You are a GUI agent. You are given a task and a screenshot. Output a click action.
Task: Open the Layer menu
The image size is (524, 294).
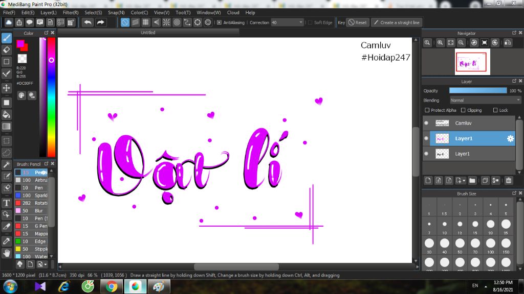point(49,13)
